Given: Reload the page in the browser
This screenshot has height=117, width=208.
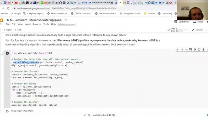Looking at the screenshot, I should (8, 8).
